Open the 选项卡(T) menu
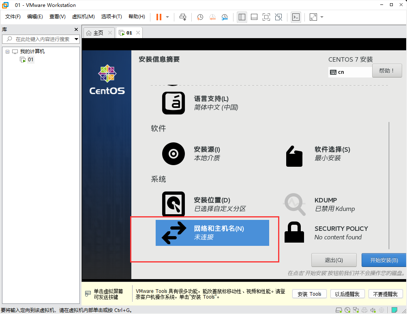Viewport: 407px width, 314px height. pos(111,17)
